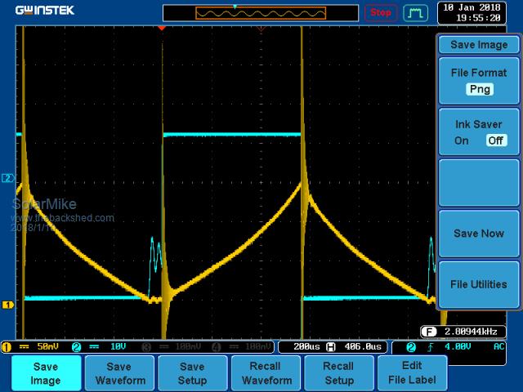Open the Recall Setup menu

[x=338, y=373]
